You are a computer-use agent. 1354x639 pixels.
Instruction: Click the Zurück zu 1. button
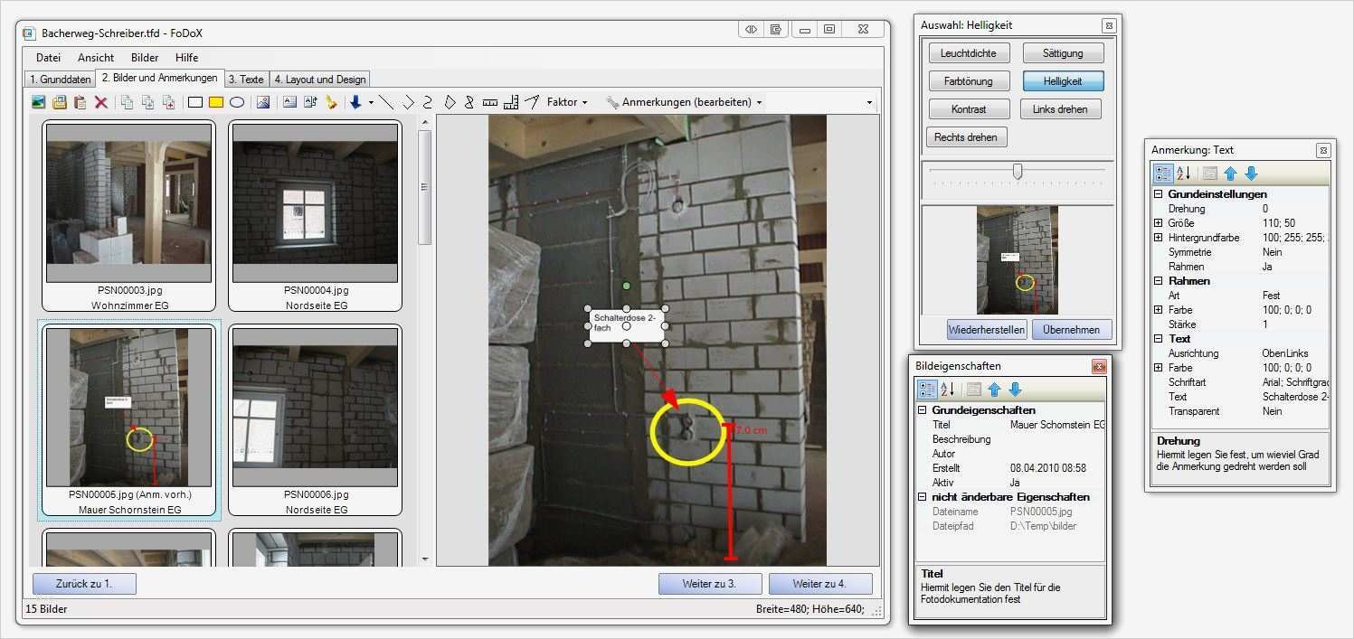[84, 583]
